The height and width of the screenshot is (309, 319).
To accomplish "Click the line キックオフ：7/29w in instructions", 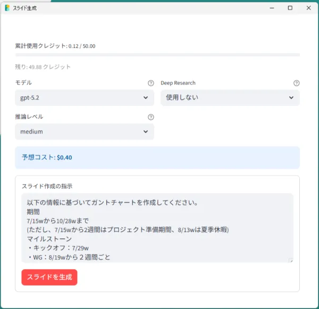I will coord(58,248).
